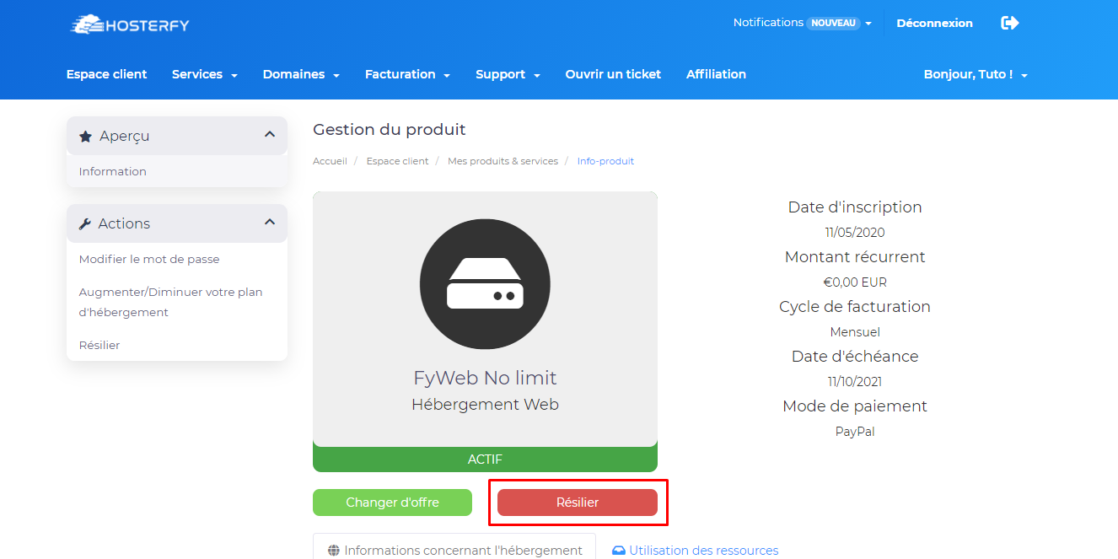
Task: Click the Accueil breadcrumb link
Action: [x=330, y=161]
